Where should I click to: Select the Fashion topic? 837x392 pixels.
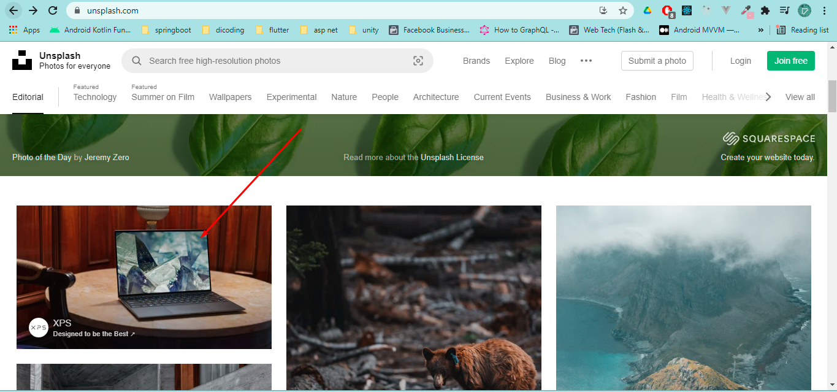point(641,97)
